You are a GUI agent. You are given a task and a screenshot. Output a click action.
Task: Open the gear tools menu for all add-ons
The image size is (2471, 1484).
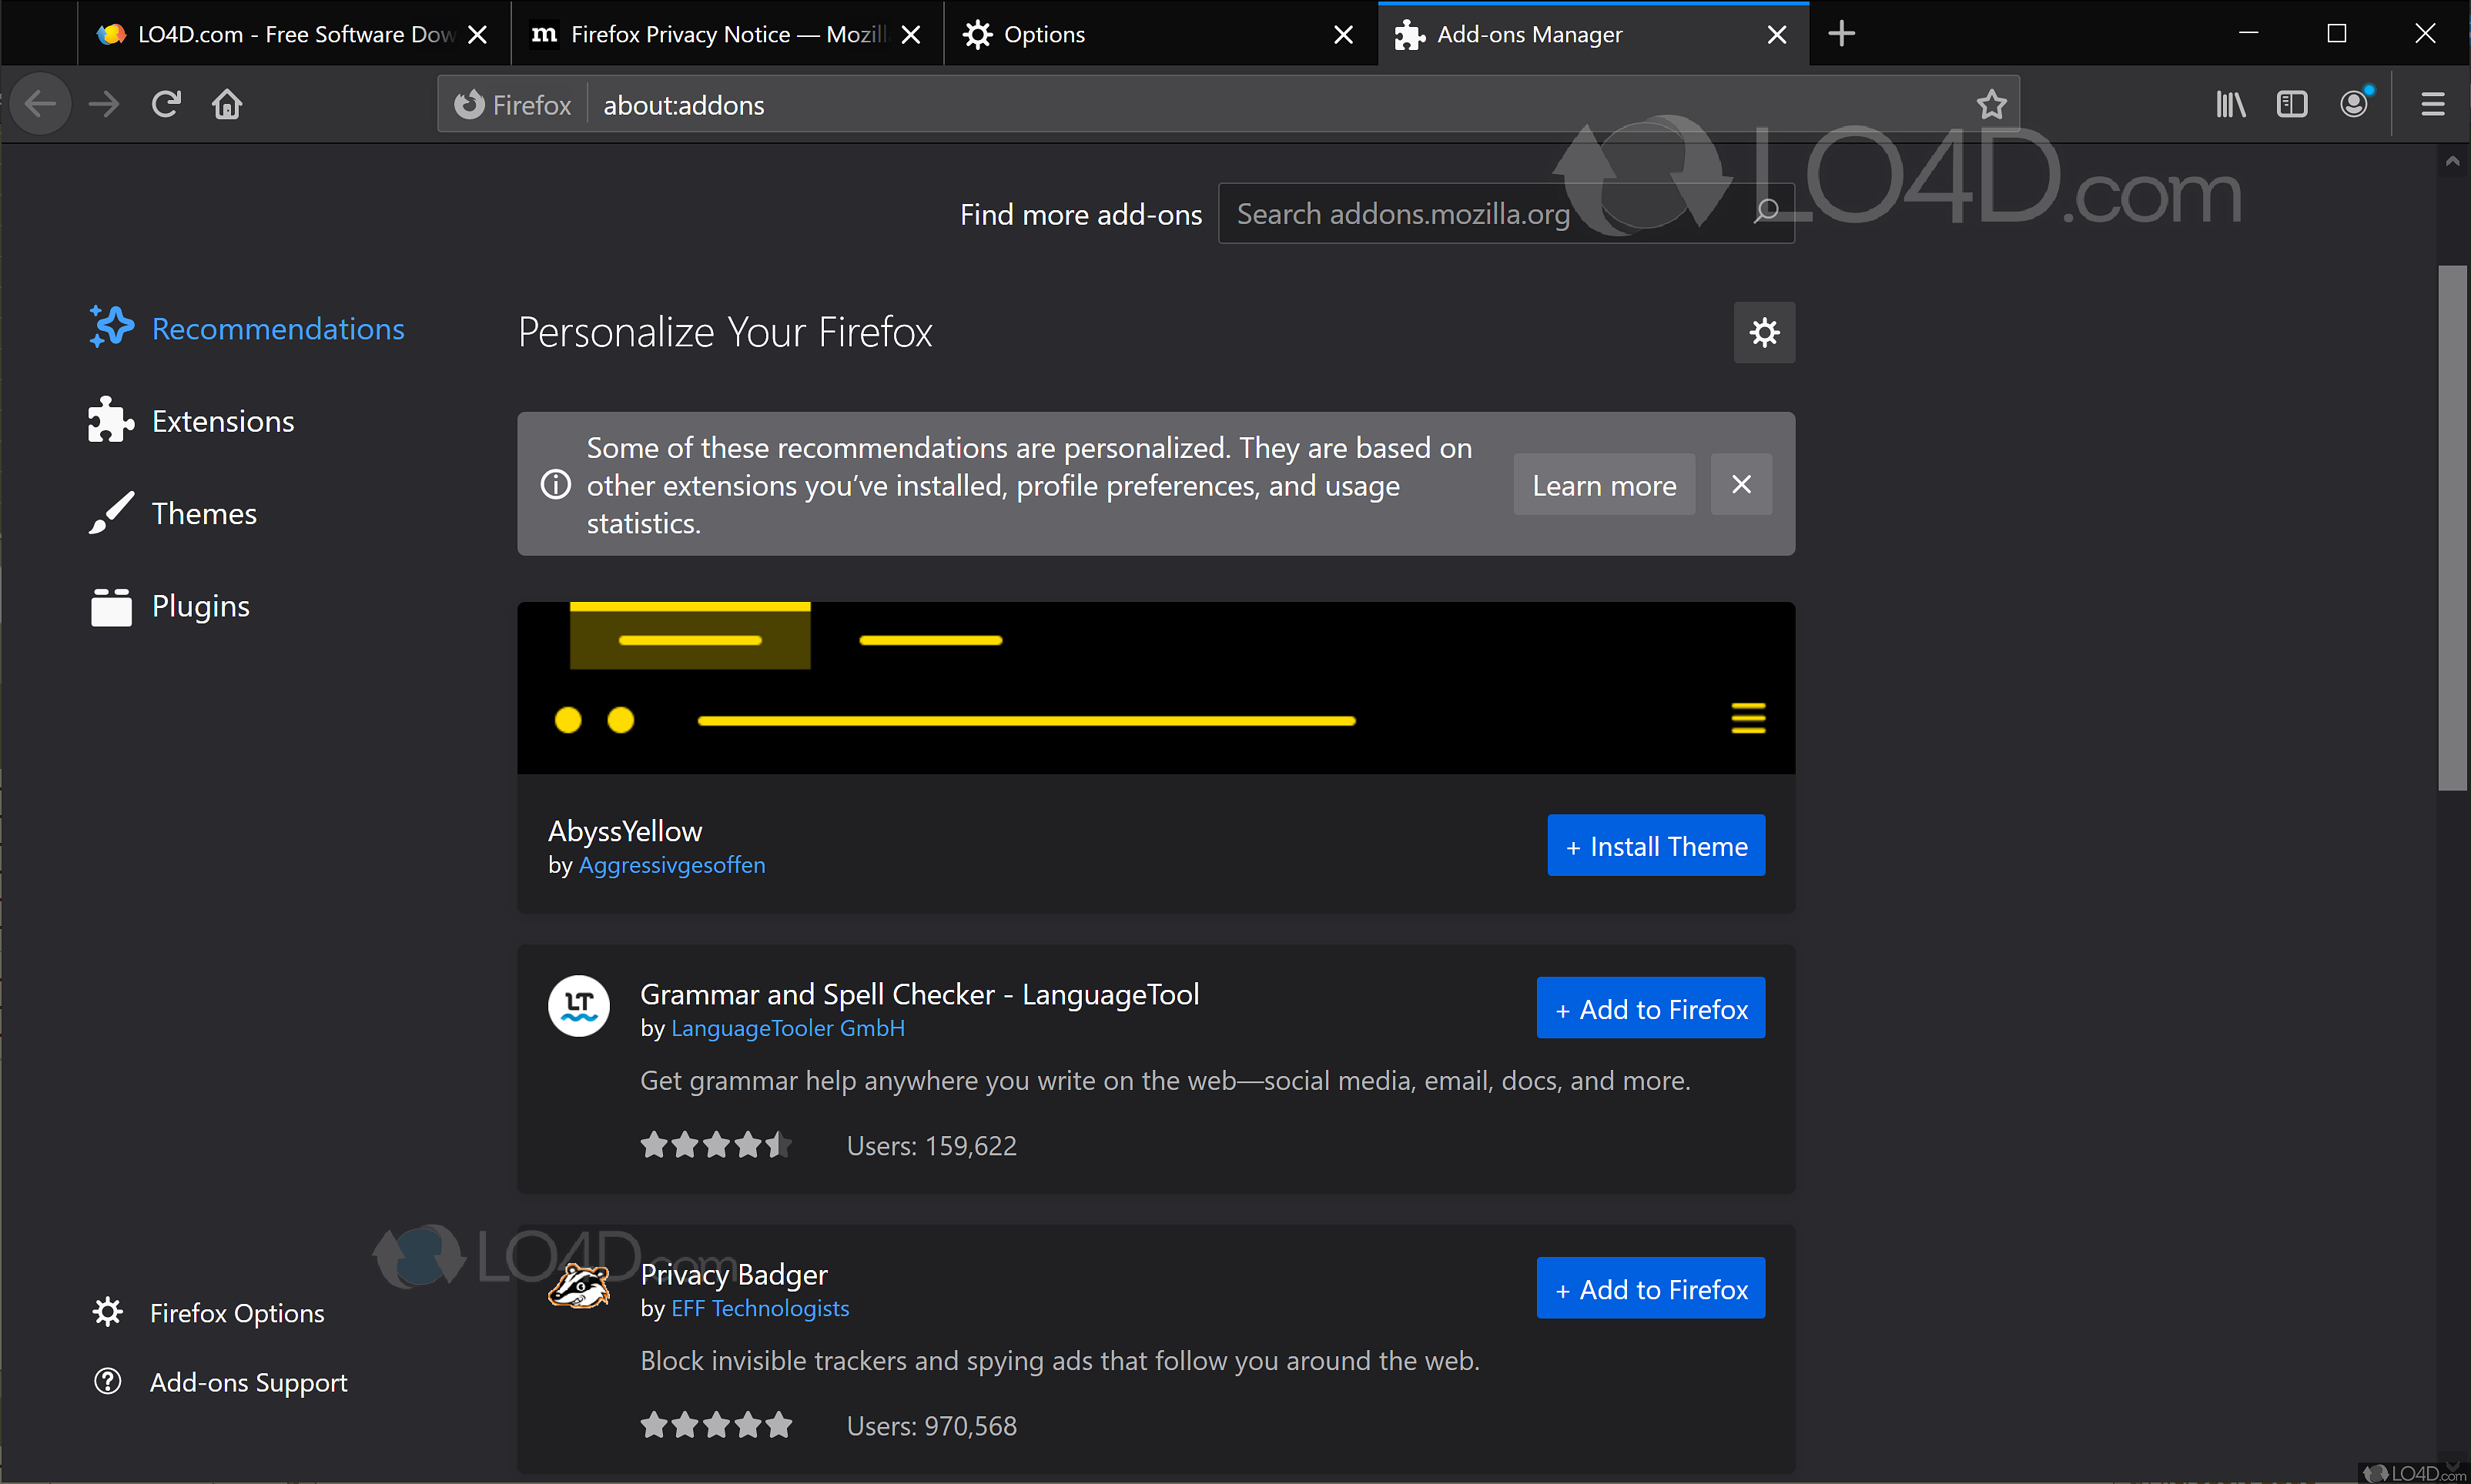click(1763, 332)
